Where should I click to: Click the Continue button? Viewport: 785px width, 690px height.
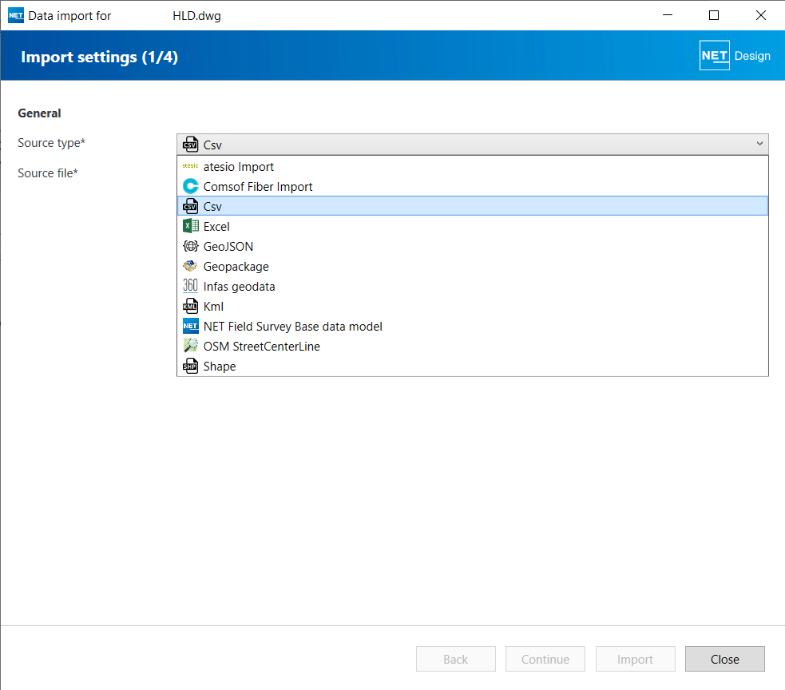[545, 659]
